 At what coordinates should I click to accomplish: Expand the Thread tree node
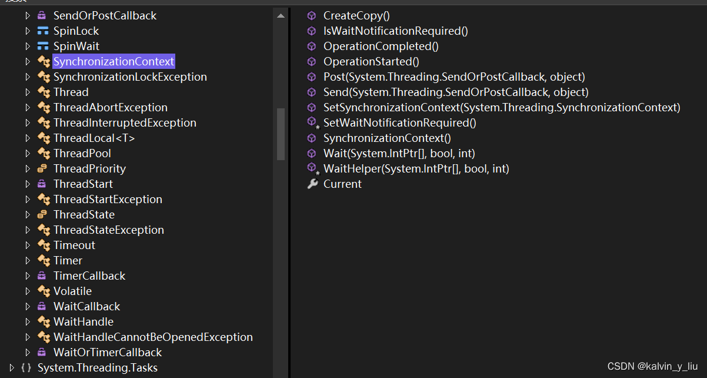[28, 92]
